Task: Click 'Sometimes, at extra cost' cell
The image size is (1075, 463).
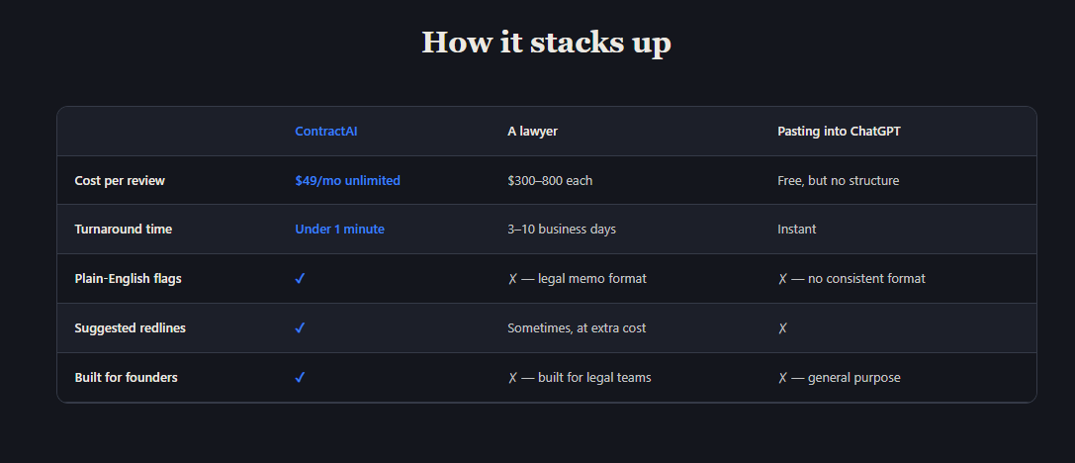Action: pos(577,327)
